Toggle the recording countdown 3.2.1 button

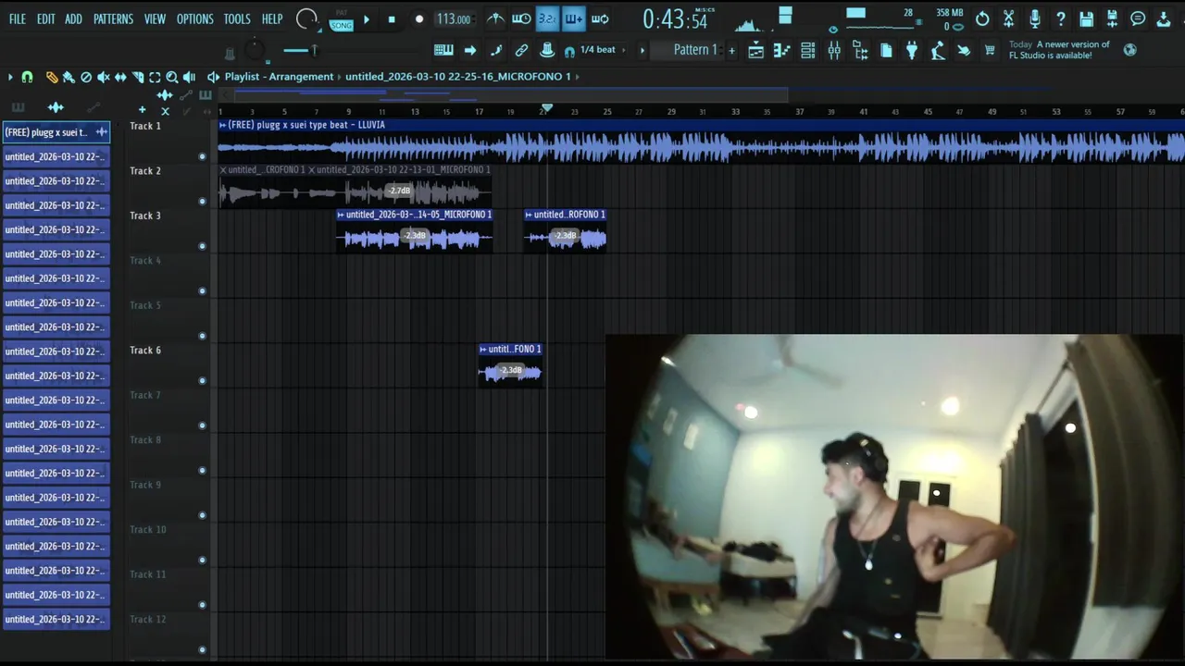point(547,18)
